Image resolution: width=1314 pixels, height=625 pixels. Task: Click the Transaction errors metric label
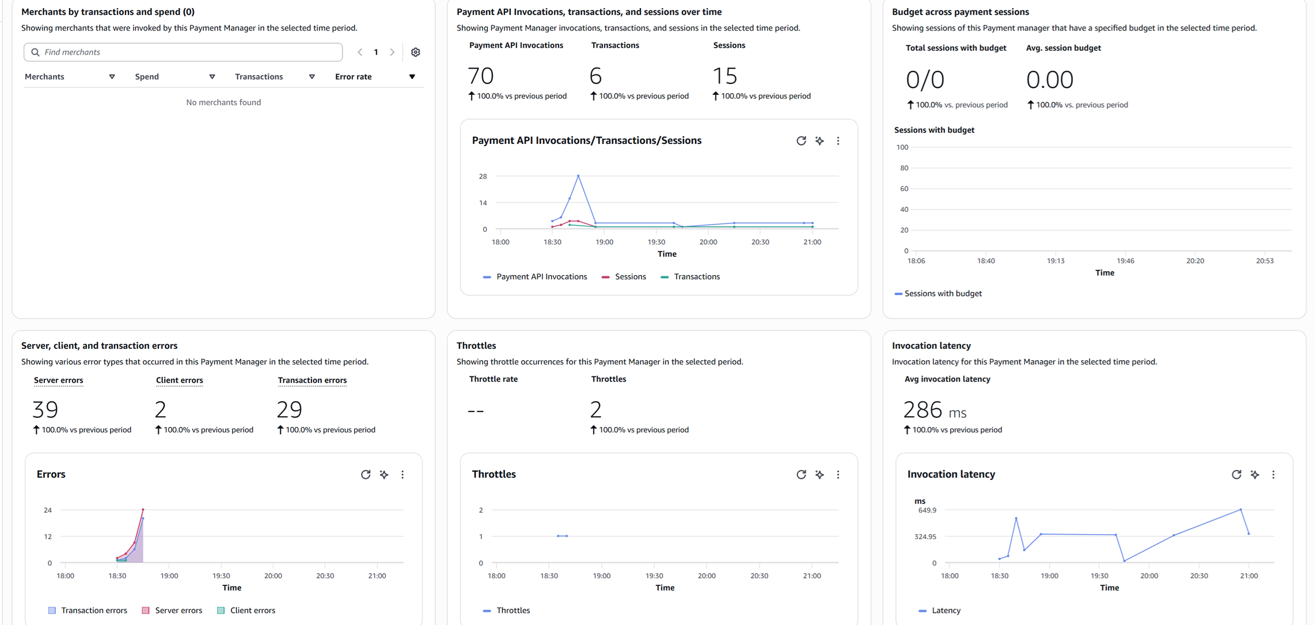point(312,380)
